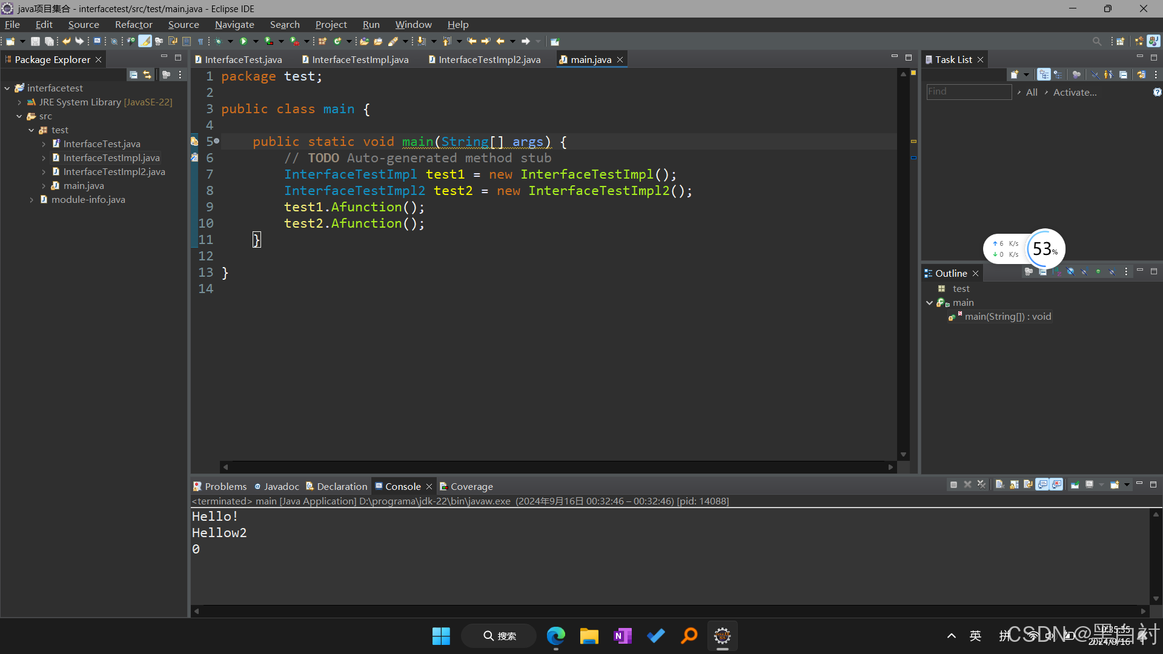Click the Run (green play) toolbar button
The image size is (1163, 654).
[x=244, y=41]
